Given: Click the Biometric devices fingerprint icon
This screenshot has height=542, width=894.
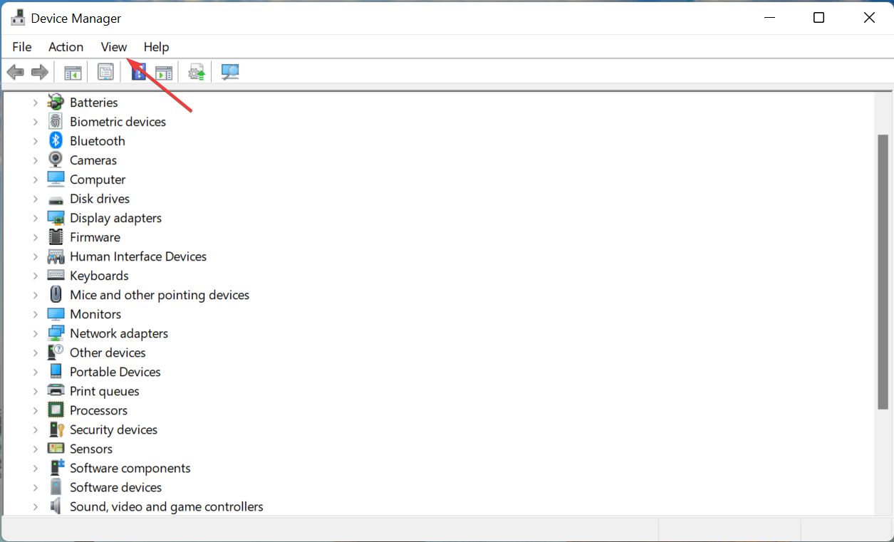Looking at the screenshot, I should [x=56, y=122].
